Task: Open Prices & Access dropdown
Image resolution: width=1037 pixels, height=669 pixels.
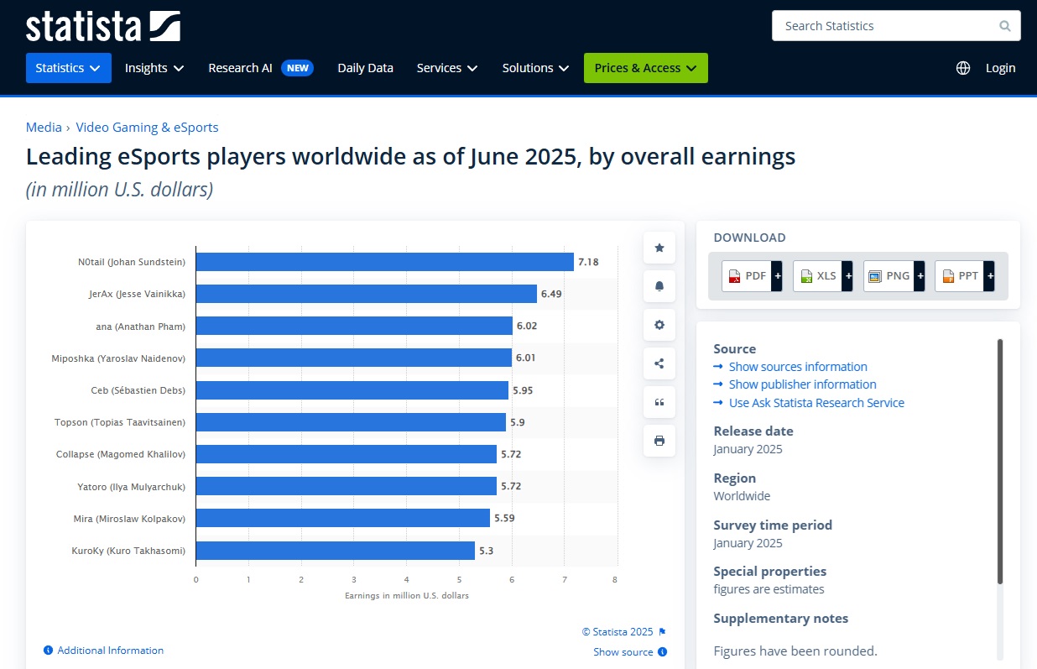Action: pyautogui.click(x=646, y=68)
